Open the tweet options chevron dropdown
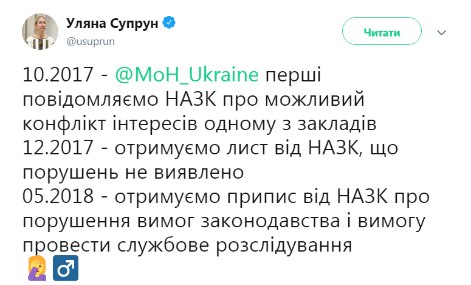The width and height of the screenshot is (471, 285). tap(442, 33)
